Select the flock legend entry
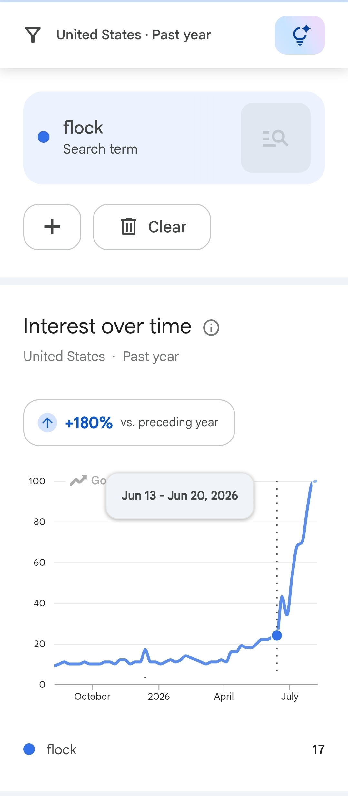Viewport: 348px width, 796px height. [174, 749]
